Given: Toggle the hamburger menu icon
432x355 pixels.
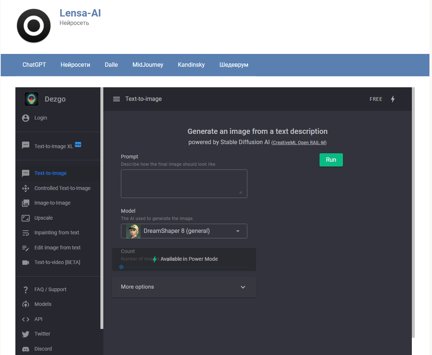Looking at the screenshot, I should (117, 99).
